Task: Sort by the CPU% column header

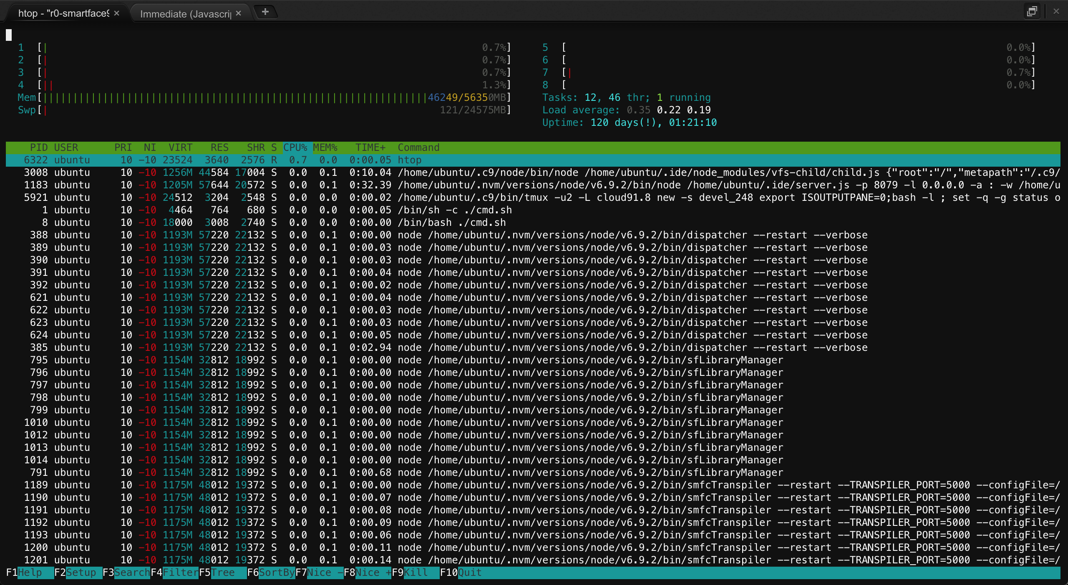Action: coord(295,147)
